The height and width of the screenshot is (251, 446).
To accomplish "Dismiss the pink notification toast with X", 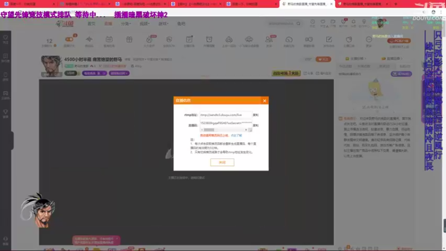I will tap(117, 239).
